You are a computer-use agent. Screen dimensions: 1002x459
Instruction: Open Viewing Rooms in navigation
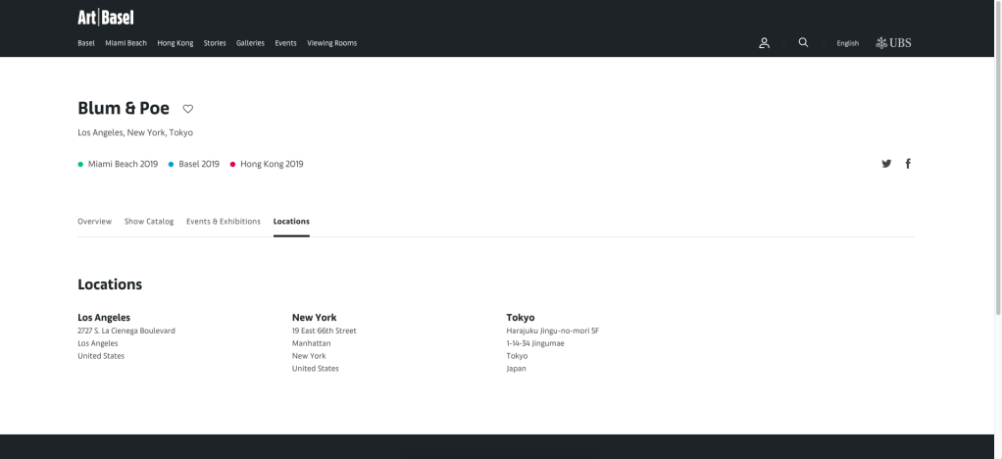tap(331, 43)
